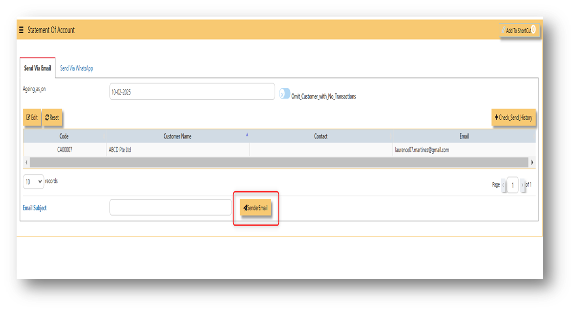The width and height of the screenshot is (575, 311).
Task: Click the Edit button
Action: click(x=32, y=117)
